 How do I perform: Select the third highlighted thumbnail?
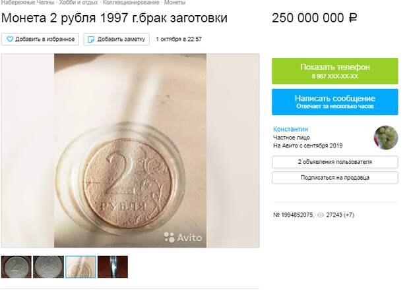(x=80, y=267)
